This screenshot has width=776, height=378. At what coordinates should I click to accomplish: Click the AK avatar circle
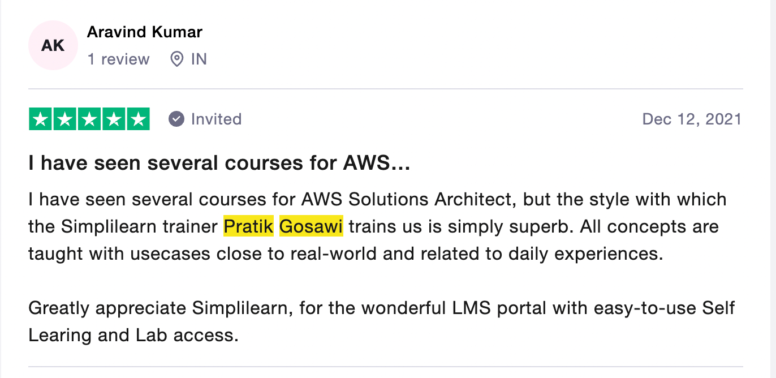coord(53,45)
